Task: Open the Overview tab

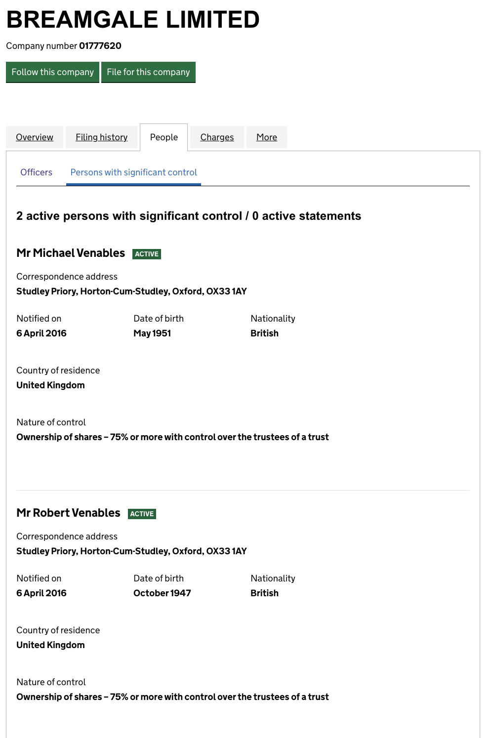Action: pyautogui.click(x=35, y=137)
